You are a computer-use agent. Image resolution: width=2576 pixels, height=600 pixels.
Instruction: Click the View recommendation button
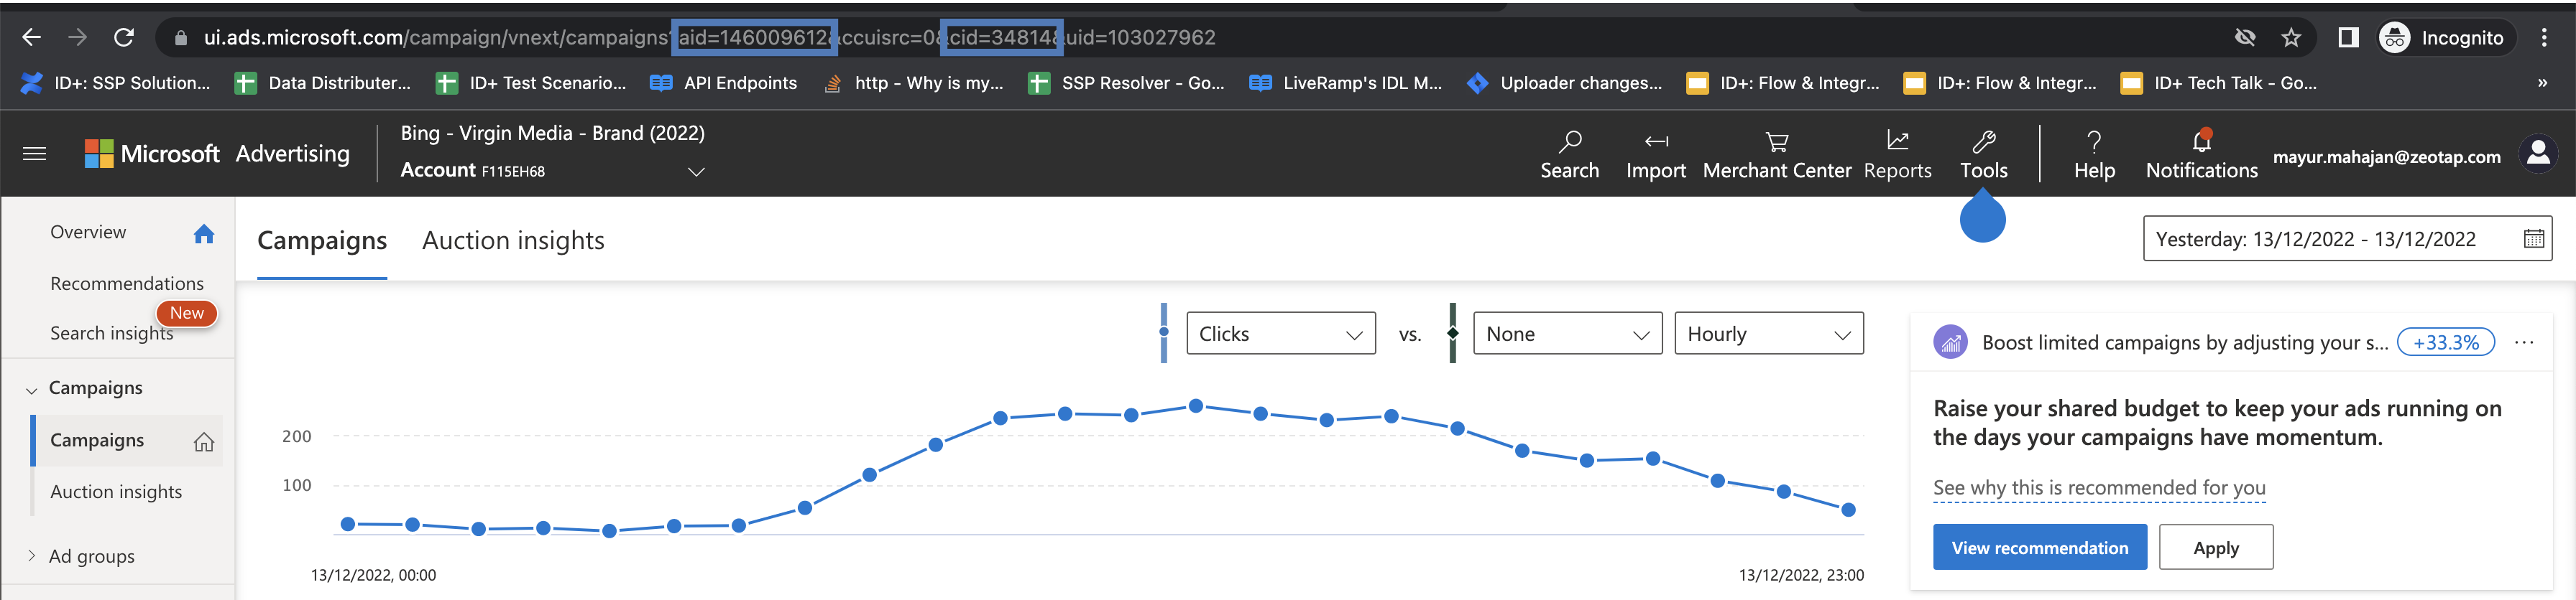click(2039, 547)
